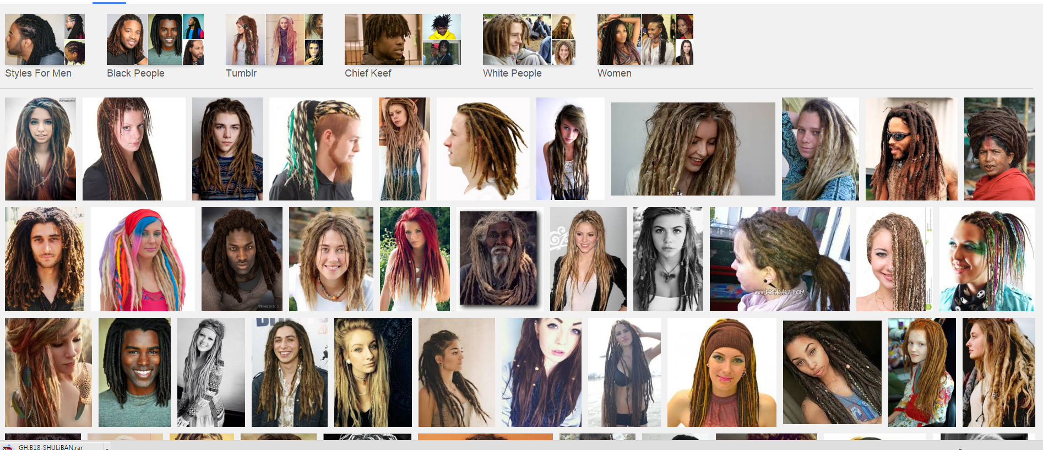Open thumbnail of blonde woman in black jacket
The height and width of the screenshot is (450, 1043).
coord(588,259)
